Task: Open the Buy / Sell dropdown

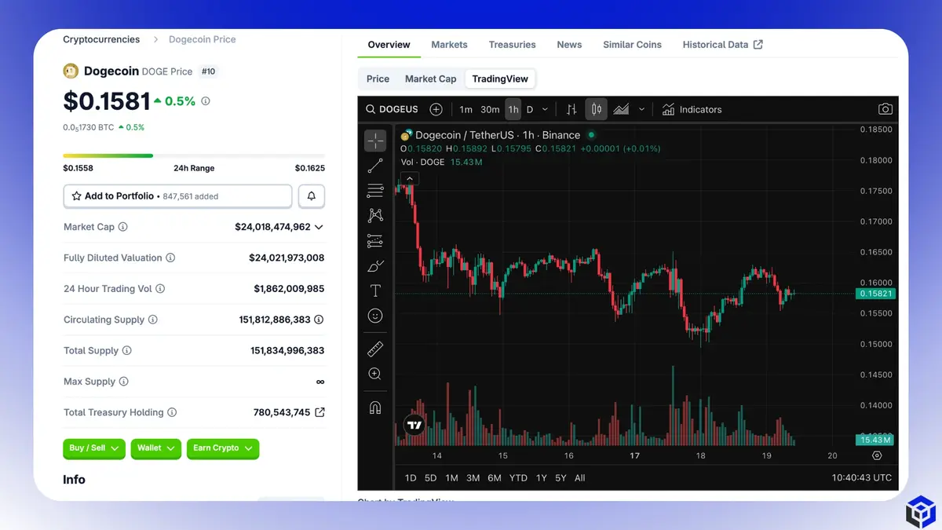Action: pyautogui.click(x=93, y=448)
